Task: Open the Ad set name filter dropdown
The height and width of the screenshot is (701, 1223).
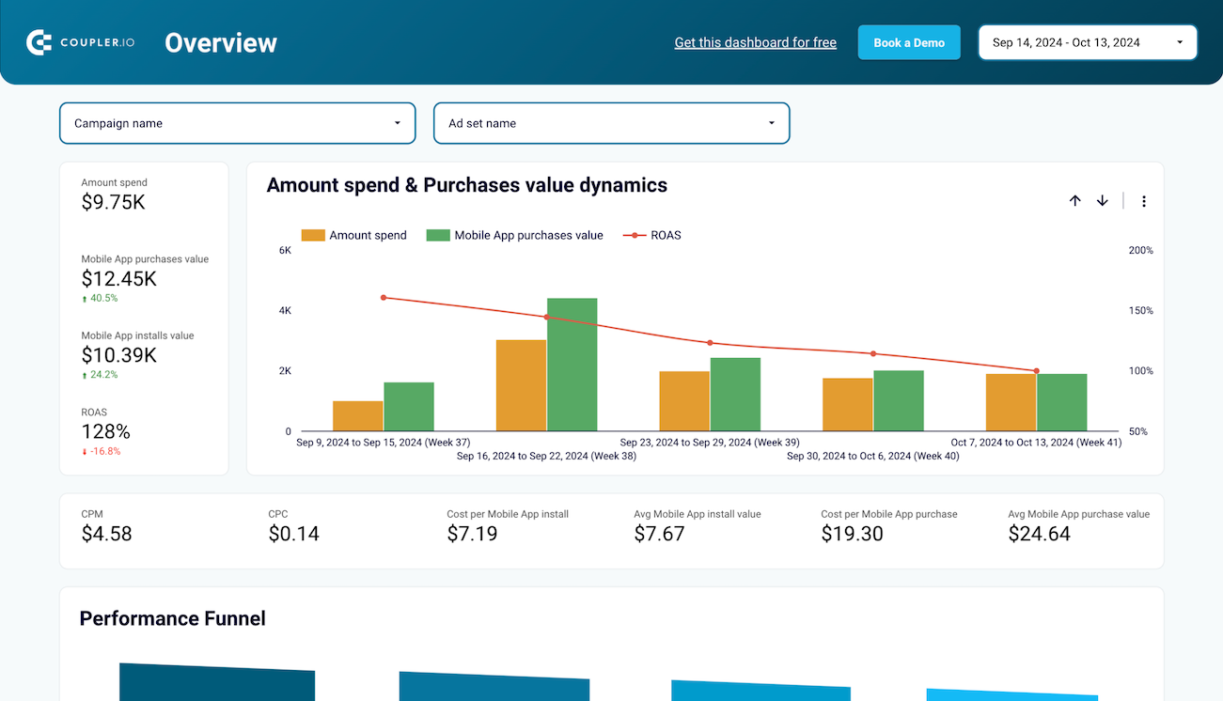Action: coord(611,123)
